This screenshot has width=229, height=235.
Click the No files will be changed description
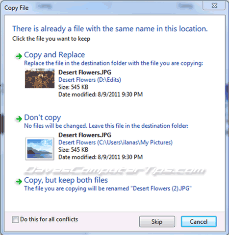coord(106,126)
